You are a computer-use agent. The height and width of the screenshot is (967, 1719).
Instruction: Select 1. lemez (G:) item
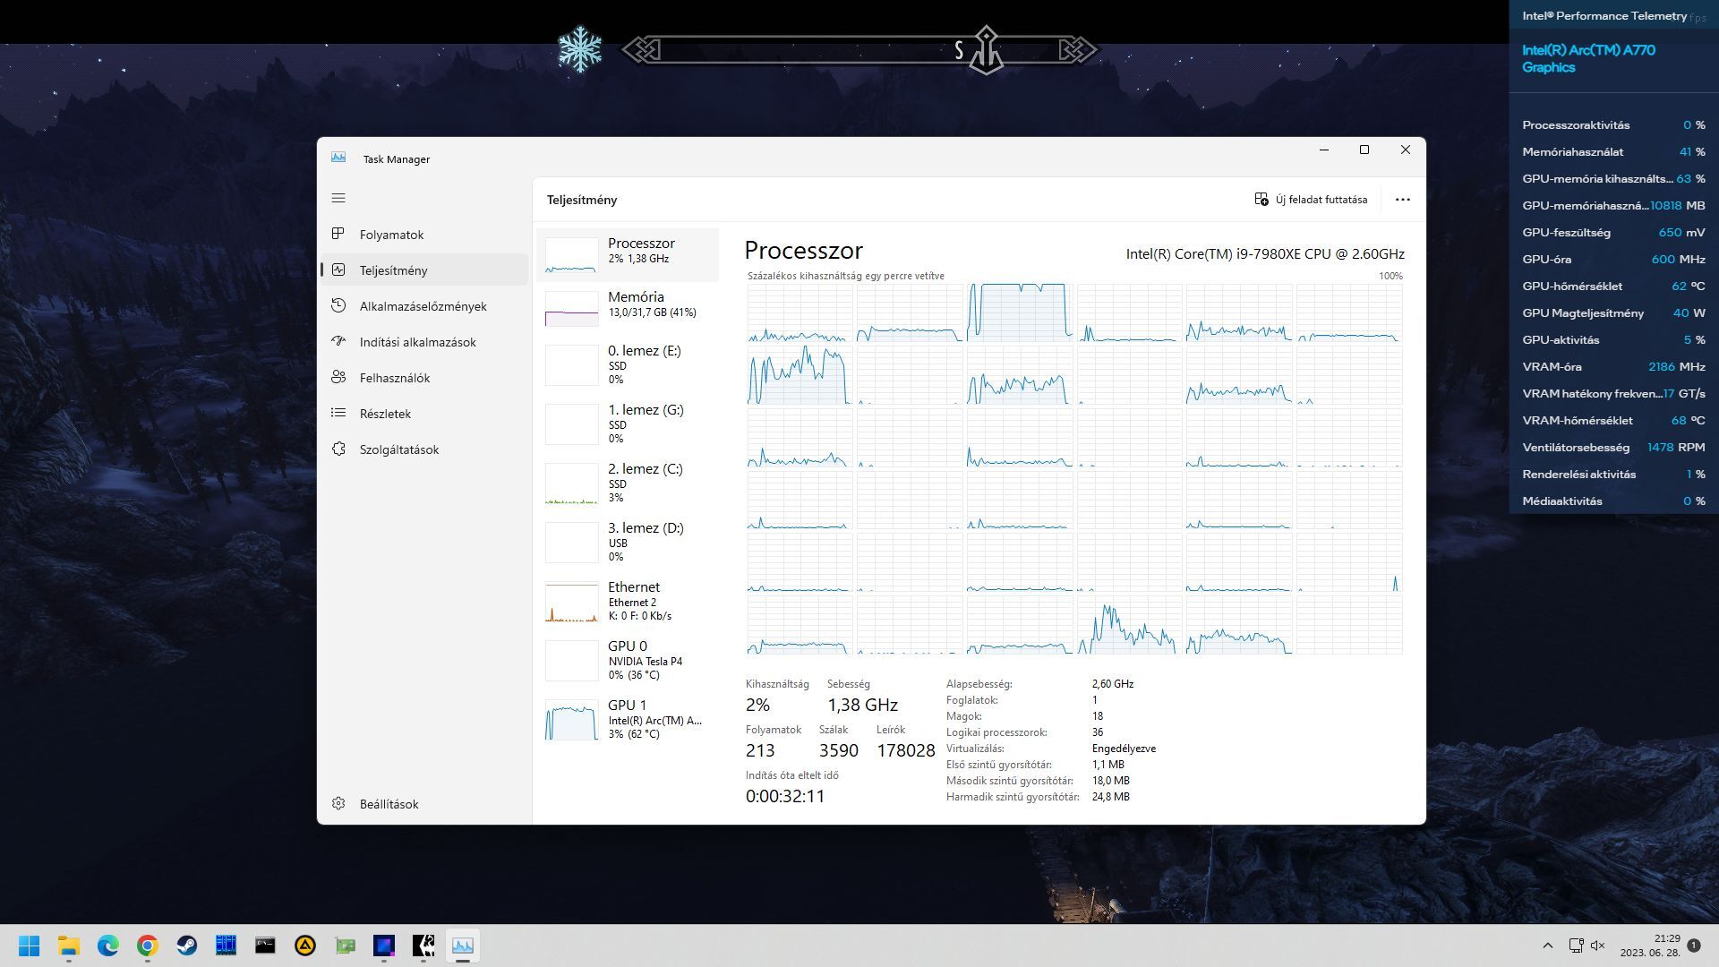coord(627,424)
